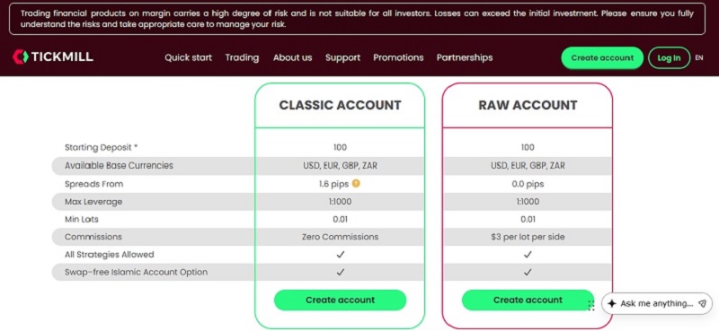Open the Quick start menu
The width and height of the screenshot is (719, 331).
tap(189, 57)
